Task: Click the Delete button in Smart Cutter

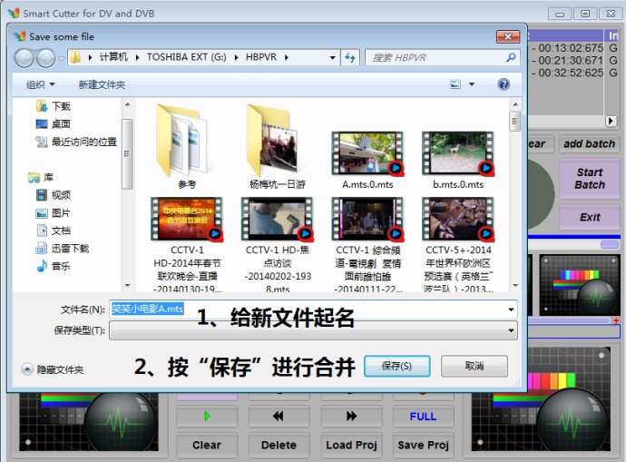Action: [x=279, y=445]
